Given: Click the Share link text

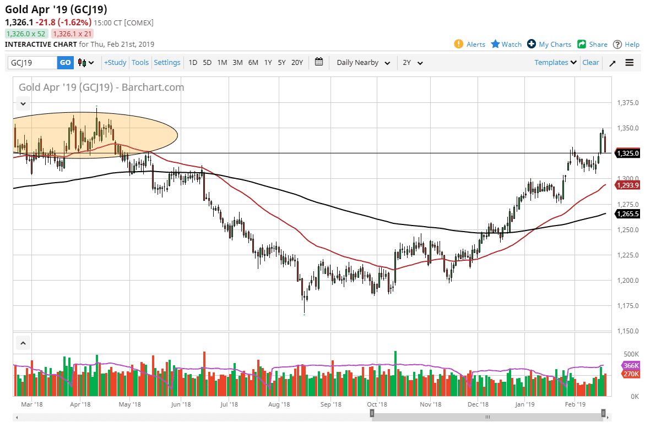Looking at the screenshot, I should [598, 45].
